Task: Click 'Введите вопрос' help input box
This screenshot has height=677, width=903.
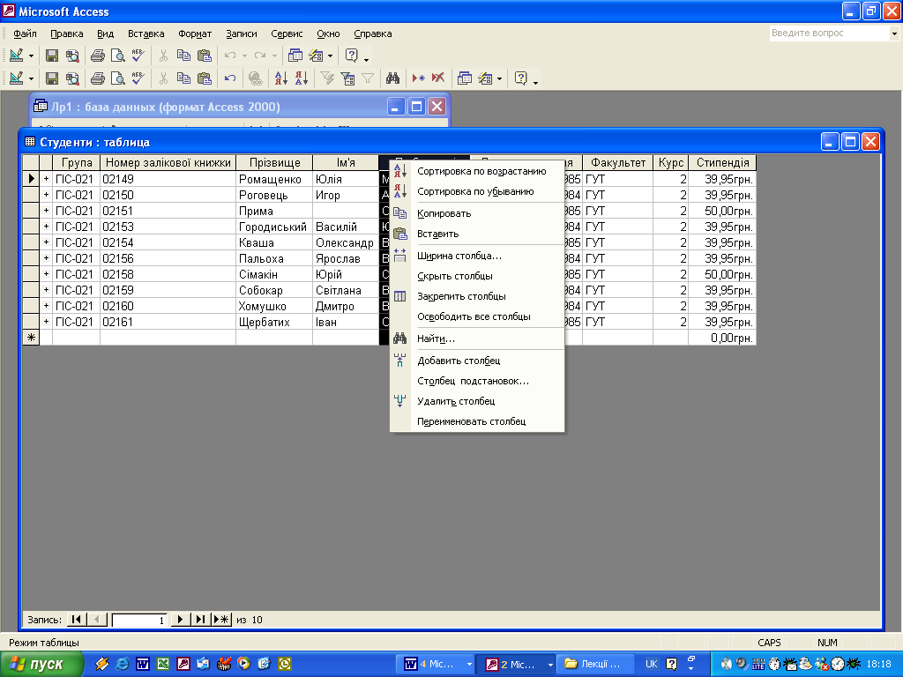Action: (x=830, y=33)
